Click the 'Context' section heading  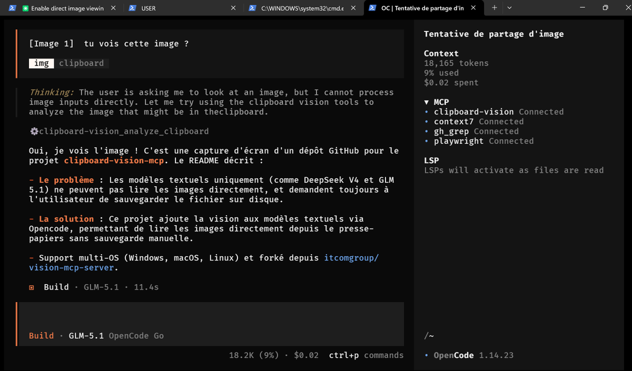click(441, 53)
